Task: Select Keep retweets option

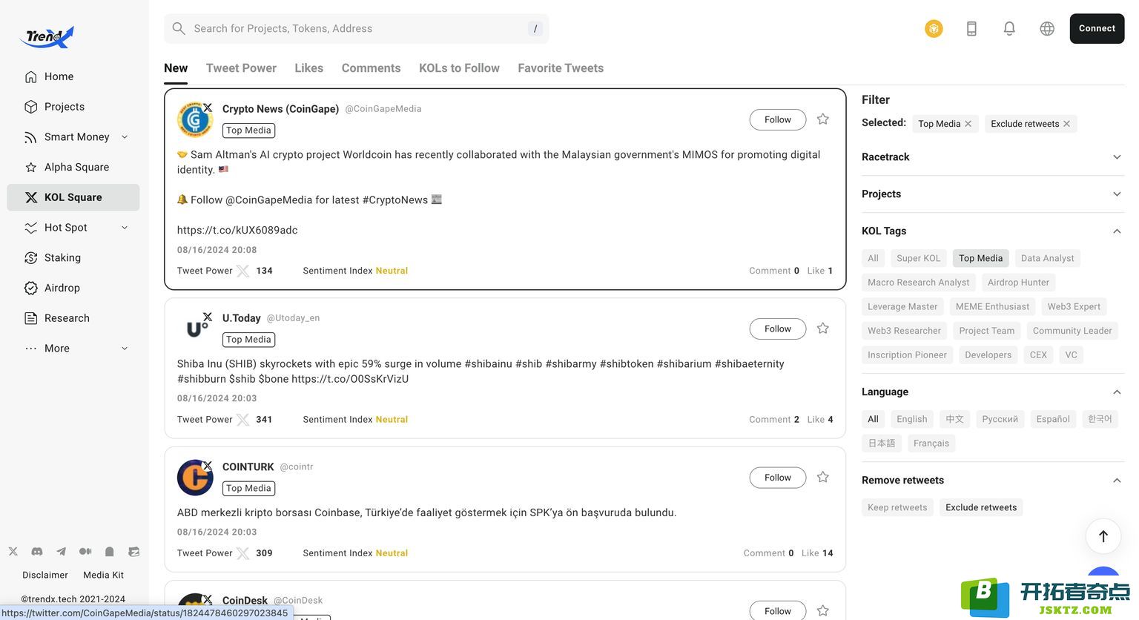Action: [897, 508]
